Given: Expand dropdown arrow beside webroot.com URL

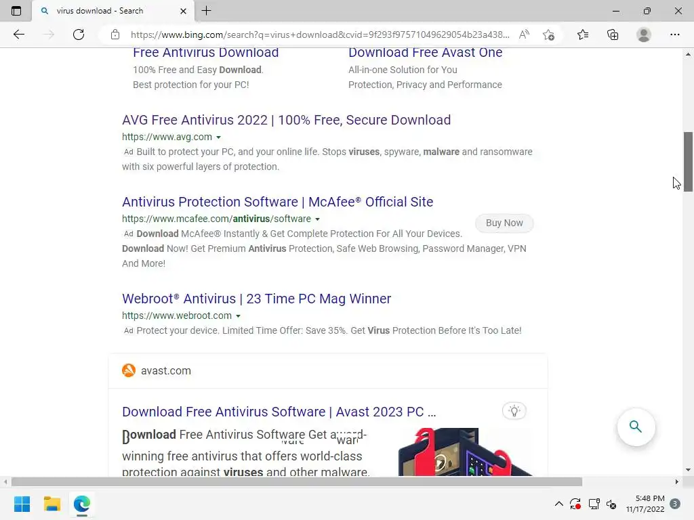Looking at the screenshot, I should click(x=238, y=316).
